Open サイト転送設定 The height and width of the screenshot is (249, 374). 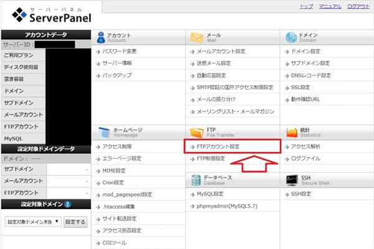119,218
